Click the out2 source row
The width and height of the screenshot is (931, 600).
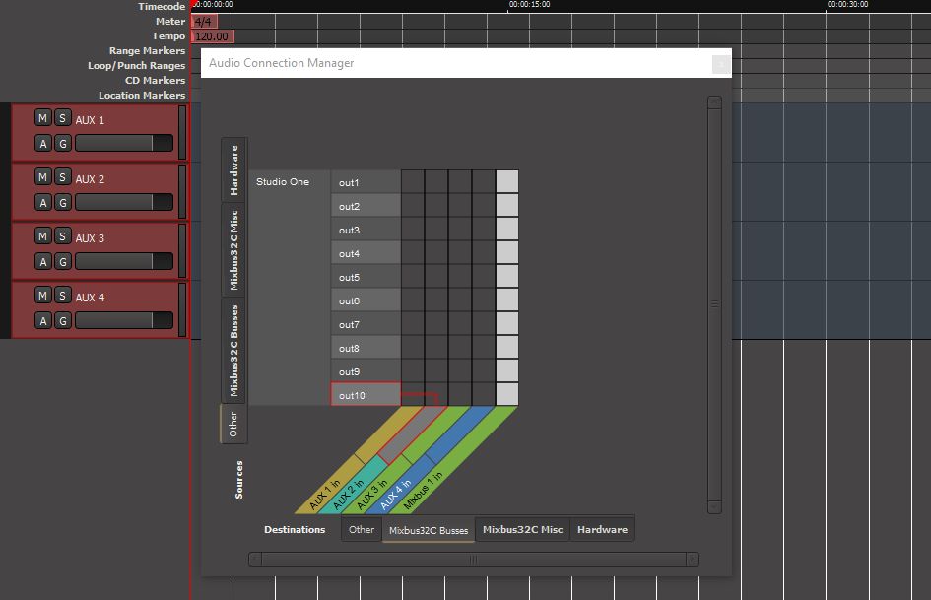[366, 206]
